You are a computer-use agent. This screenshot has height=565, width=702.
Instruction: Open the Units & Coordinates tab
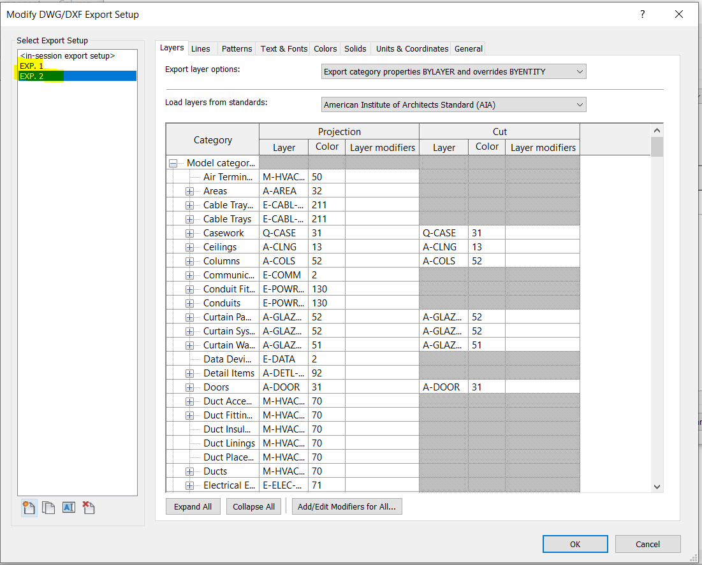point(411,48)
